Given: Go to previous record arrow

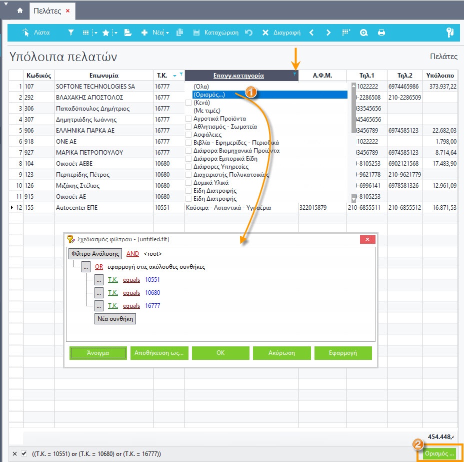Looking at the screenshot, I should pos(311,33).
